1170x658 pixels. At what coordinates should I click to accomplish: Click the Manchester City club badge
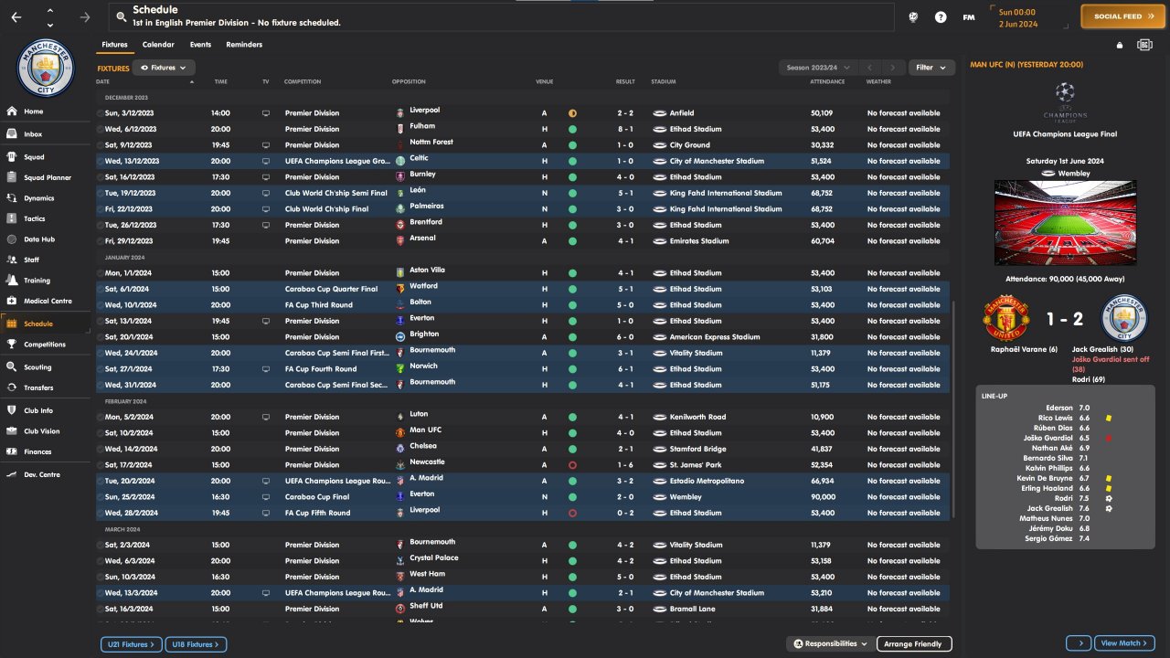(x=45, y=69)
